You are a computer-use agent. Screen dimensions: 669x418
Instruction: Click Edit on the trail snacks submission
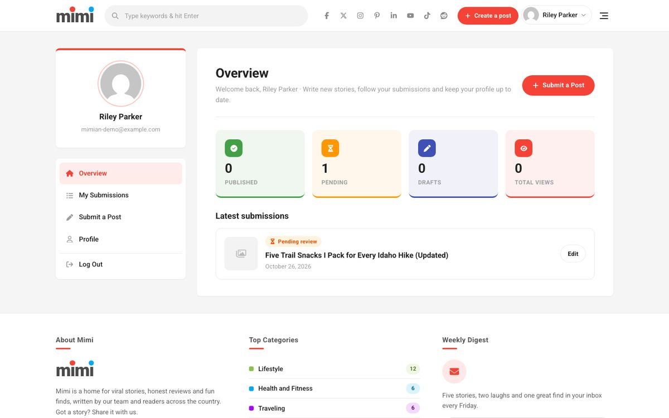click(x=573, y=254)
